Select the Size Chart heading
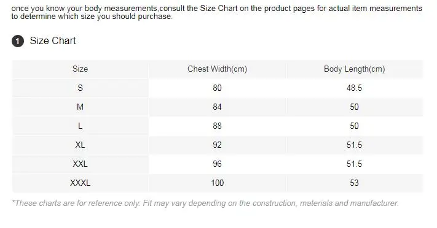 click(53, 41)
